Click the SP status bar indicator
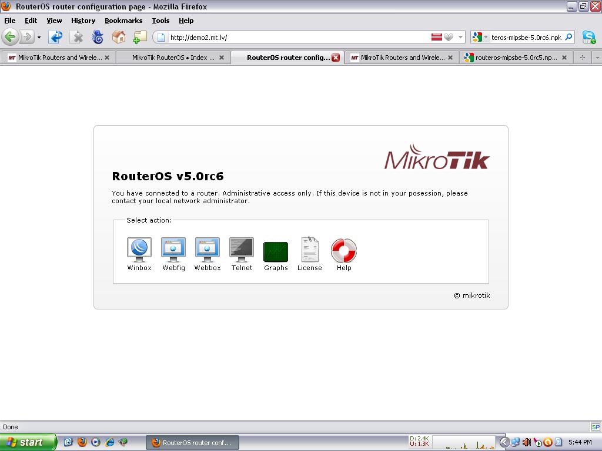The height and width of the screenshot is (451, 602). (596, 427)
